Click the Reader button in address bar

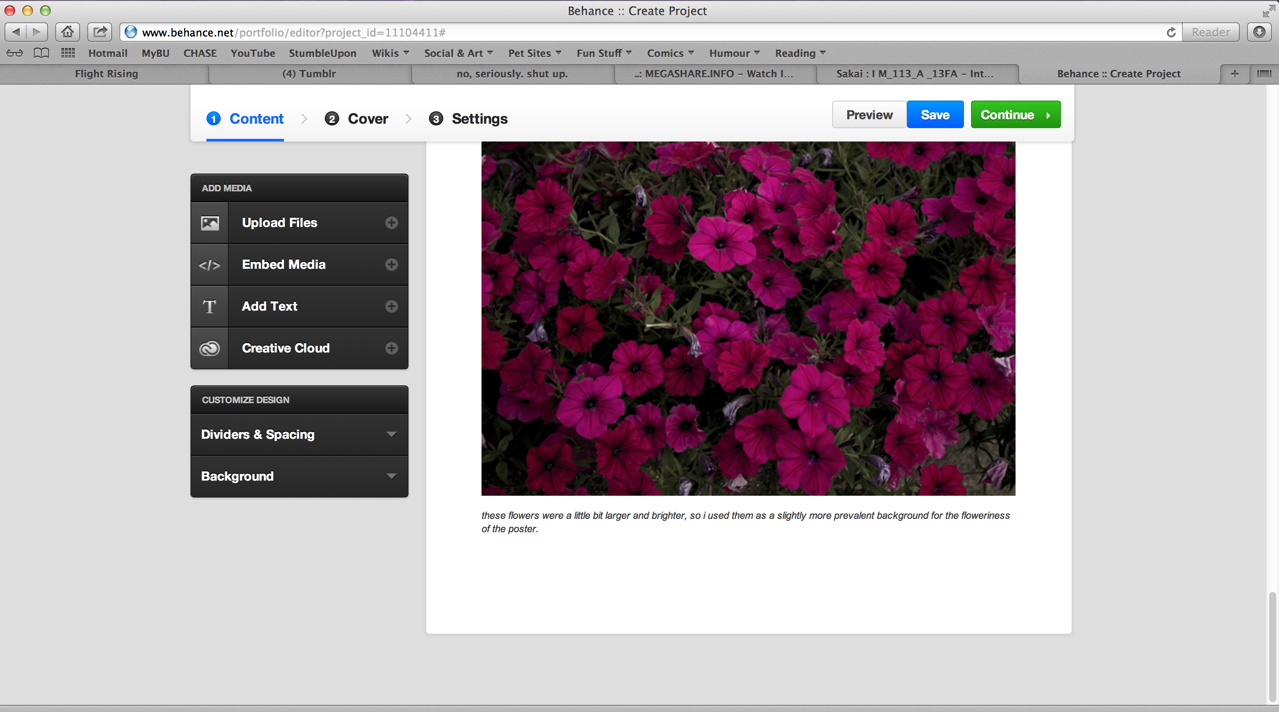coord(1210,32)
